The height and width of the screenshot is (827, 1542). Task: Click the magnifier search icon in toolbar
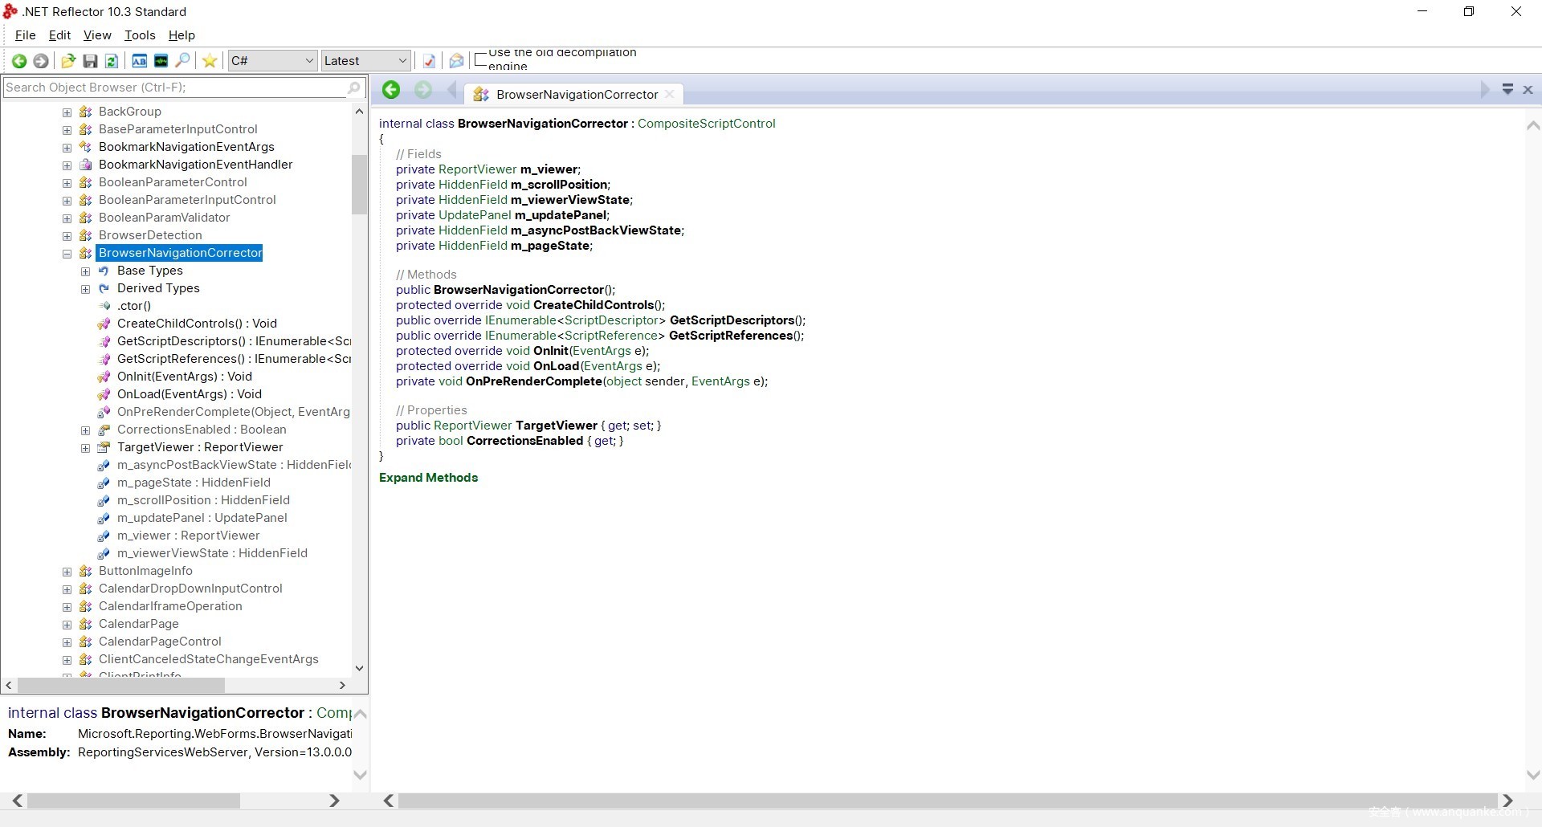point(183,61)
